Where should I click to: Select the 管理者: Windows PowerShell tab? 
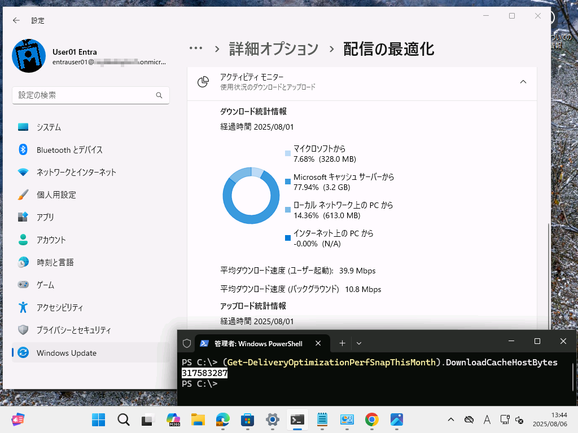tap(257, 343)
